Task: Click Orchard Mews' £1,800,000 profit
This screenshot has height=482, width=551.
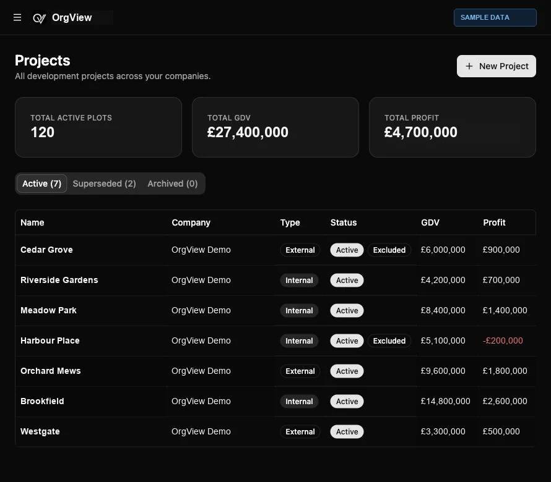Action: click(505, 371)
